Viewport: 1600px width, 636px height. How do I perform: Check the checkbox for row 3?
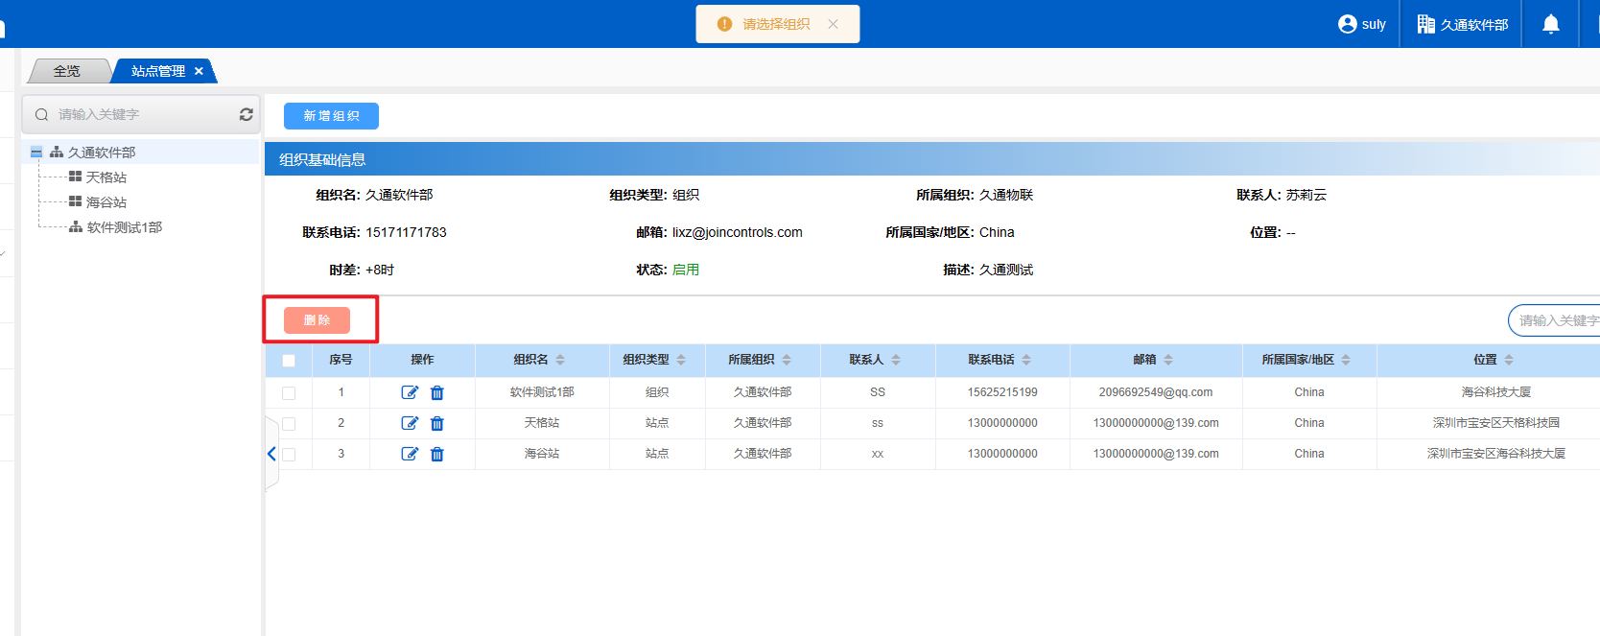tap(289, 455)
